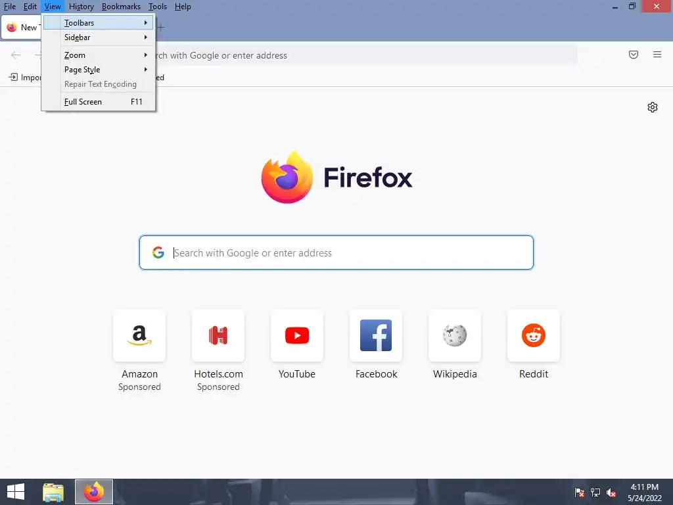Viewport: 673px width, 505px height.
Task: Open the Wikipedia shortcut tile
Action: pyautogui.click(x=455, y=335)
